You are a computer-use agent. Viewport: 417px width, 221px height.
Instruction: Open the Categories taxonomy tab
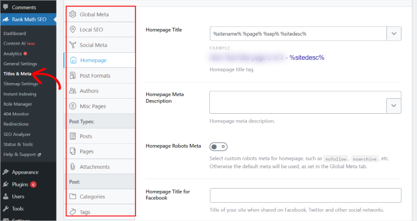pyautogui.click(x=100, y=197)
